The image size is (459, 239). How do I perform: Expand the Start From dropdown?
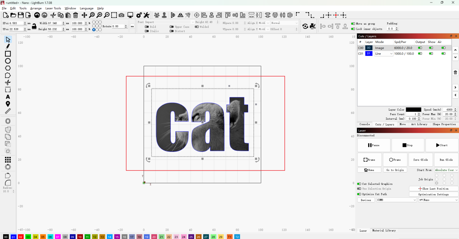[x=446, y=170]
